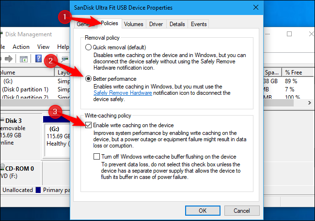Screen dimensions: 315x221
Task: Click the forward arrow toolbar icon
Action: [x=9, y=59]
